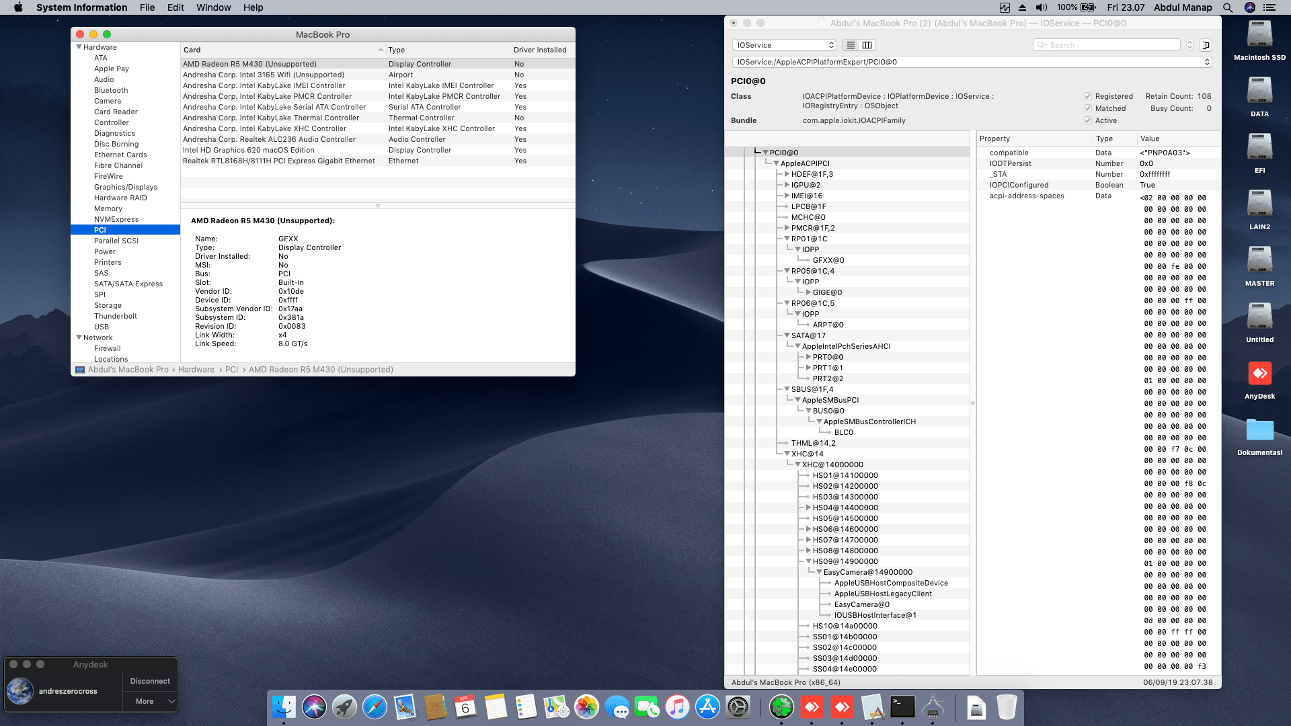Expand the HDEF@1F,3 tree node
Viewport: 1291px width, 726px height.
click(787, 174)
